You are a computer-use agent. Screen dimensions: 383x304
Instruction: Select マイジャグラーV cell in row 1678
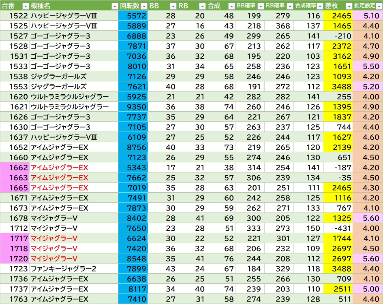point(74,218)
